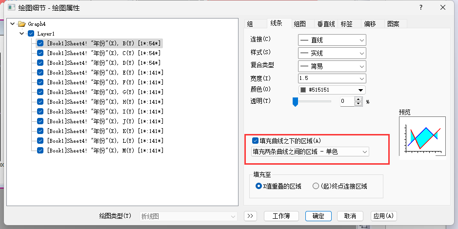
Task: Click the ? help button in title bar
Action: pos(421,8)
